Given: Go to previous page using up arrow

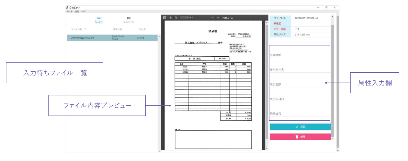Looking at the screenshot, I should click(171, 18).
